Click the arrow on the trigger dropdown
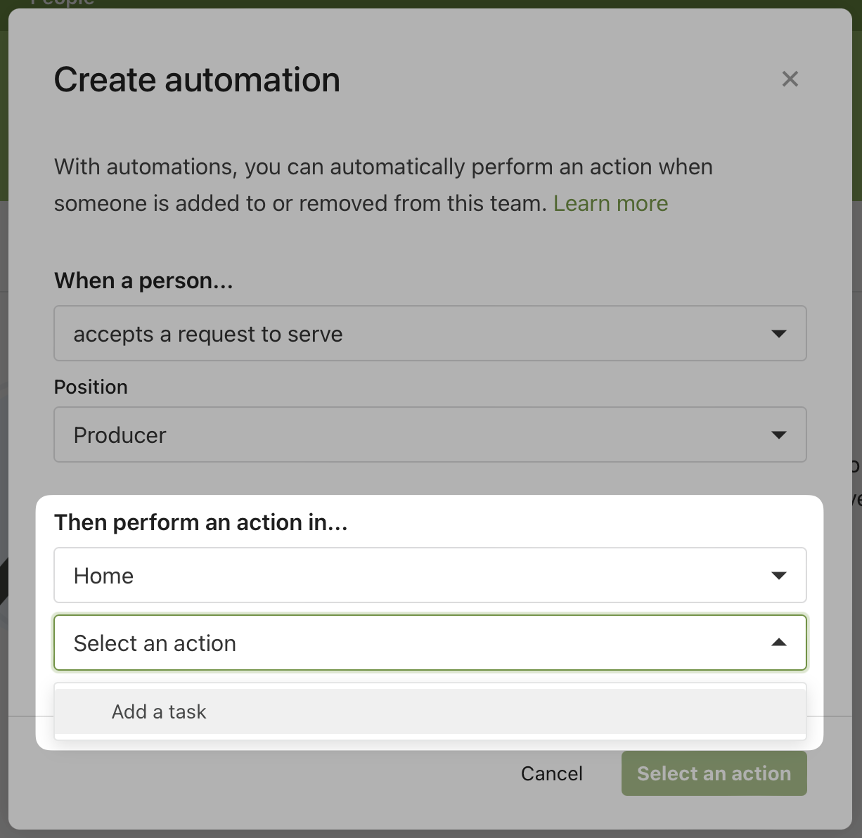 pos(778,334)
